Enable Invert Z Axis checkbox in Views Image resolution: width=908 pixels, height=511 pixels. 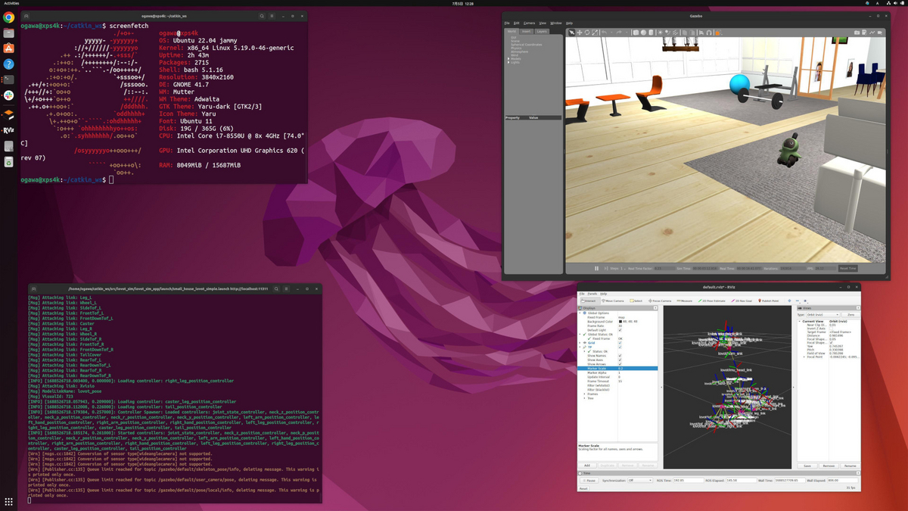coord(832,329)
